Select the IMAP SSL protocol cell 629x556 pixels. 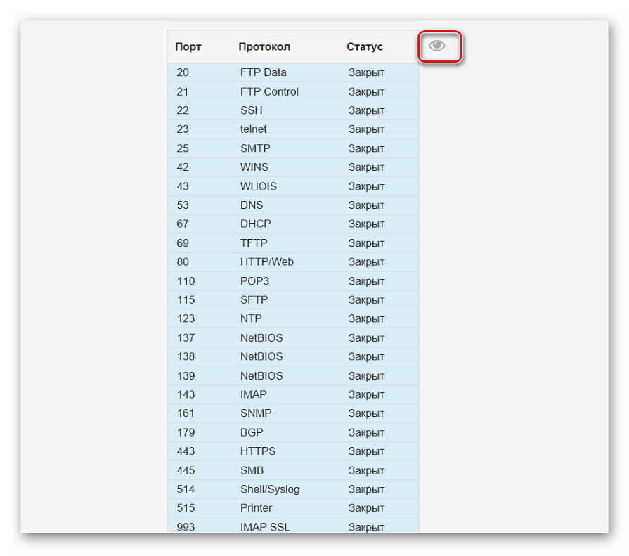265,526
